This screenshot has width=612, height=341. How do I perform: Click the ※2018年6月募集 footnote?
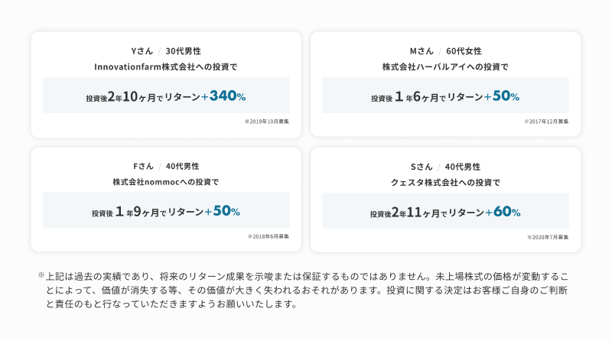tap(268, 236)
